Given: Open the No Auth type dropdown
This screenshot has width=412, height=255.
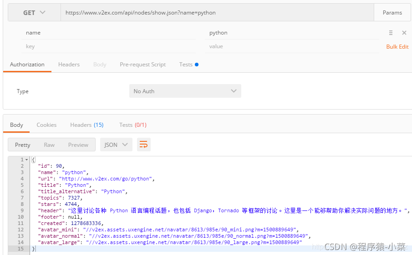Looking at the screenshot, I should (185, 91).
